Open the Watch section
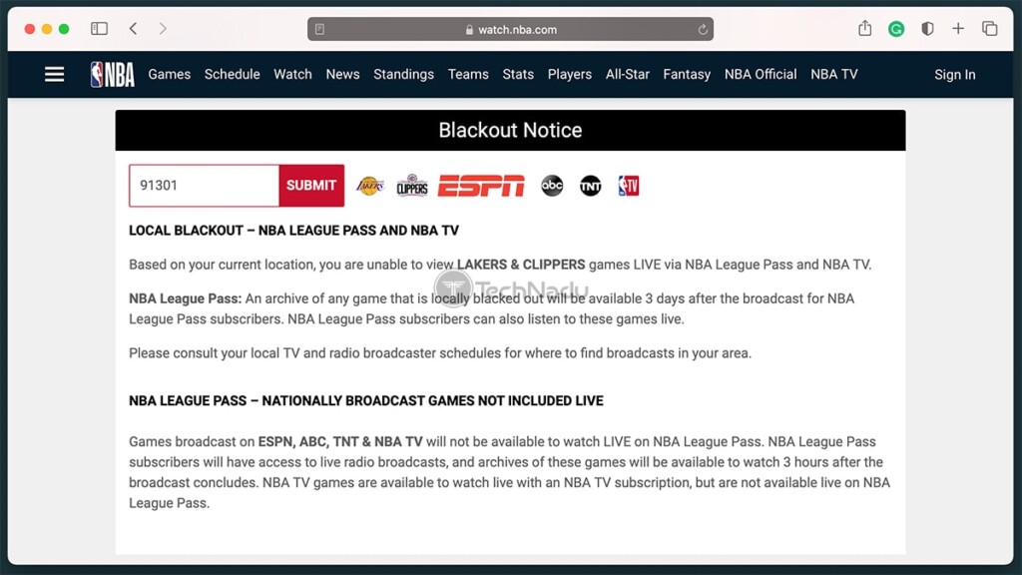The height and width of the screenshot is (575, 1022). (292, 74)
